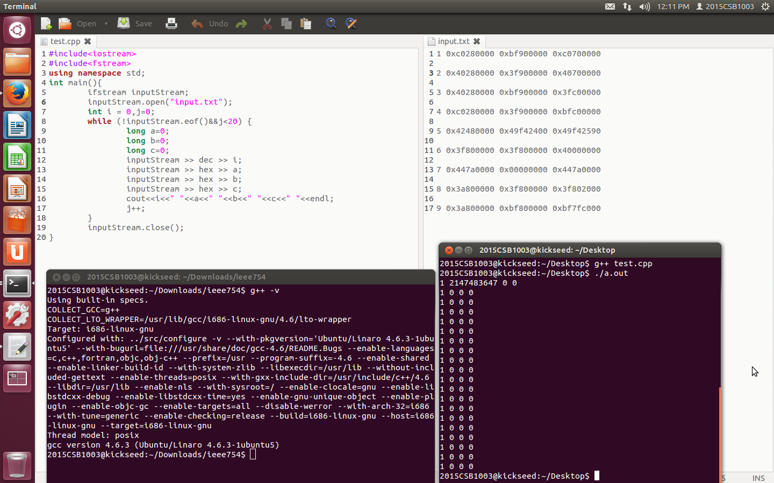Click the inputStream.close(); line
774x483 pixels.
[x=135, y=228]
